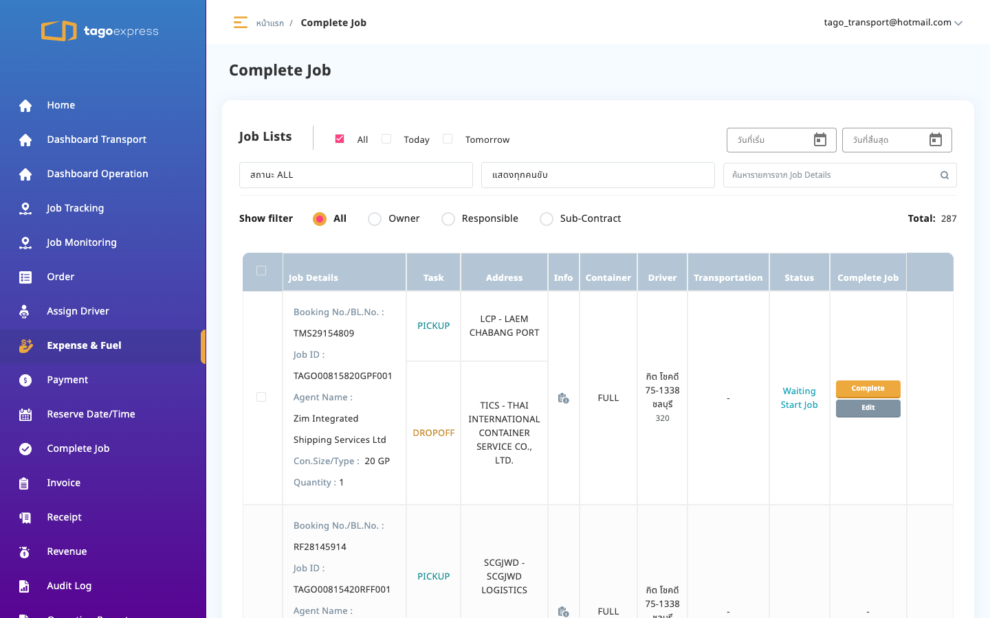The height and width of the screenshot is (618, 990).
Task: Click Job ID TAGO00815420RFF001
Action: [x=342, y=590]
